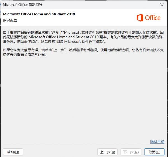The width and height of the screenshot is (168, 157).
Task: Close the Office activation wizard window
Action: click(x=162, y=5)
